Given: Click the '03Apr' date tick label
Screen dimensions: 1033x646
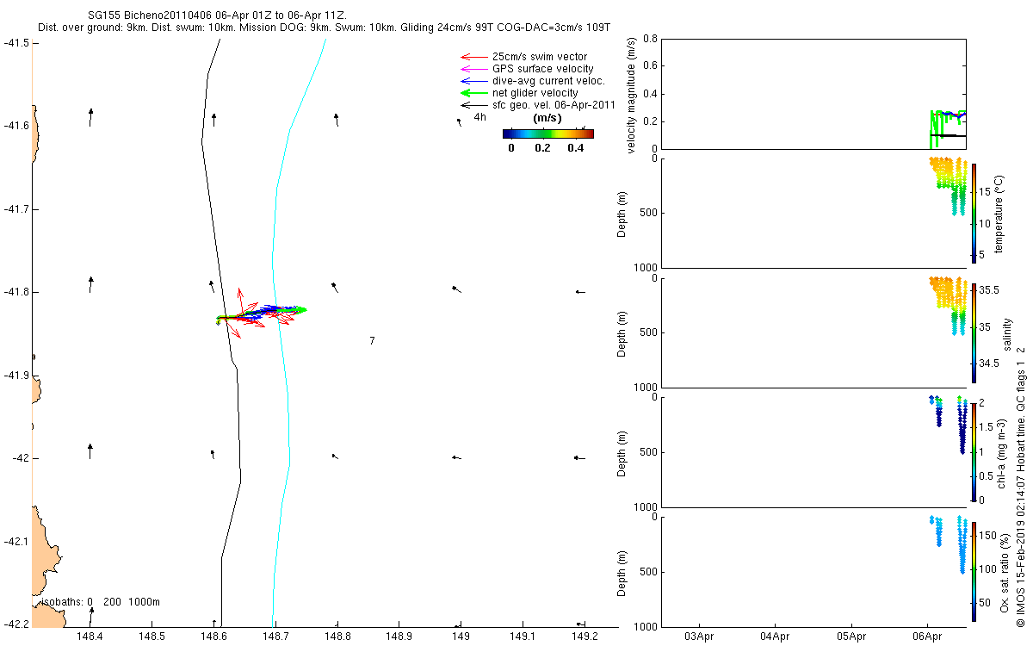Looking at the screenshot, I should 698,637.
